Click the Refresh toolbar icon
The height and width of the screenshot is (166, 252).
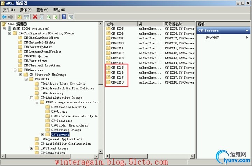coord(49,17)
